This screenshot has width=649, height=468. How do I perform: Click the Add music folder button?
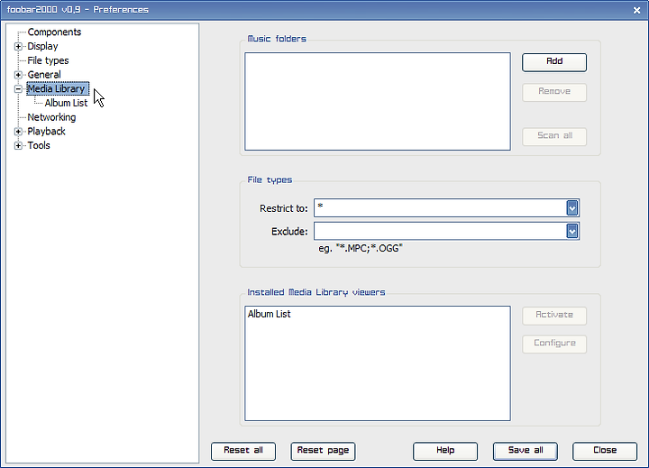554,62
